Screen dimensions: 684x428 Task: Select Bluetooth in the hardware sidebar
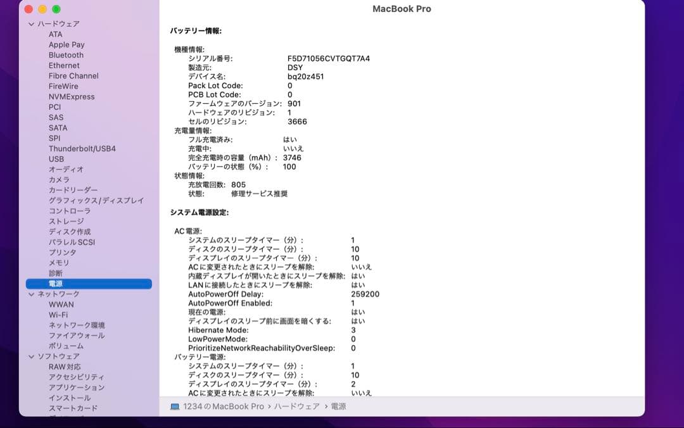point(65,54)
